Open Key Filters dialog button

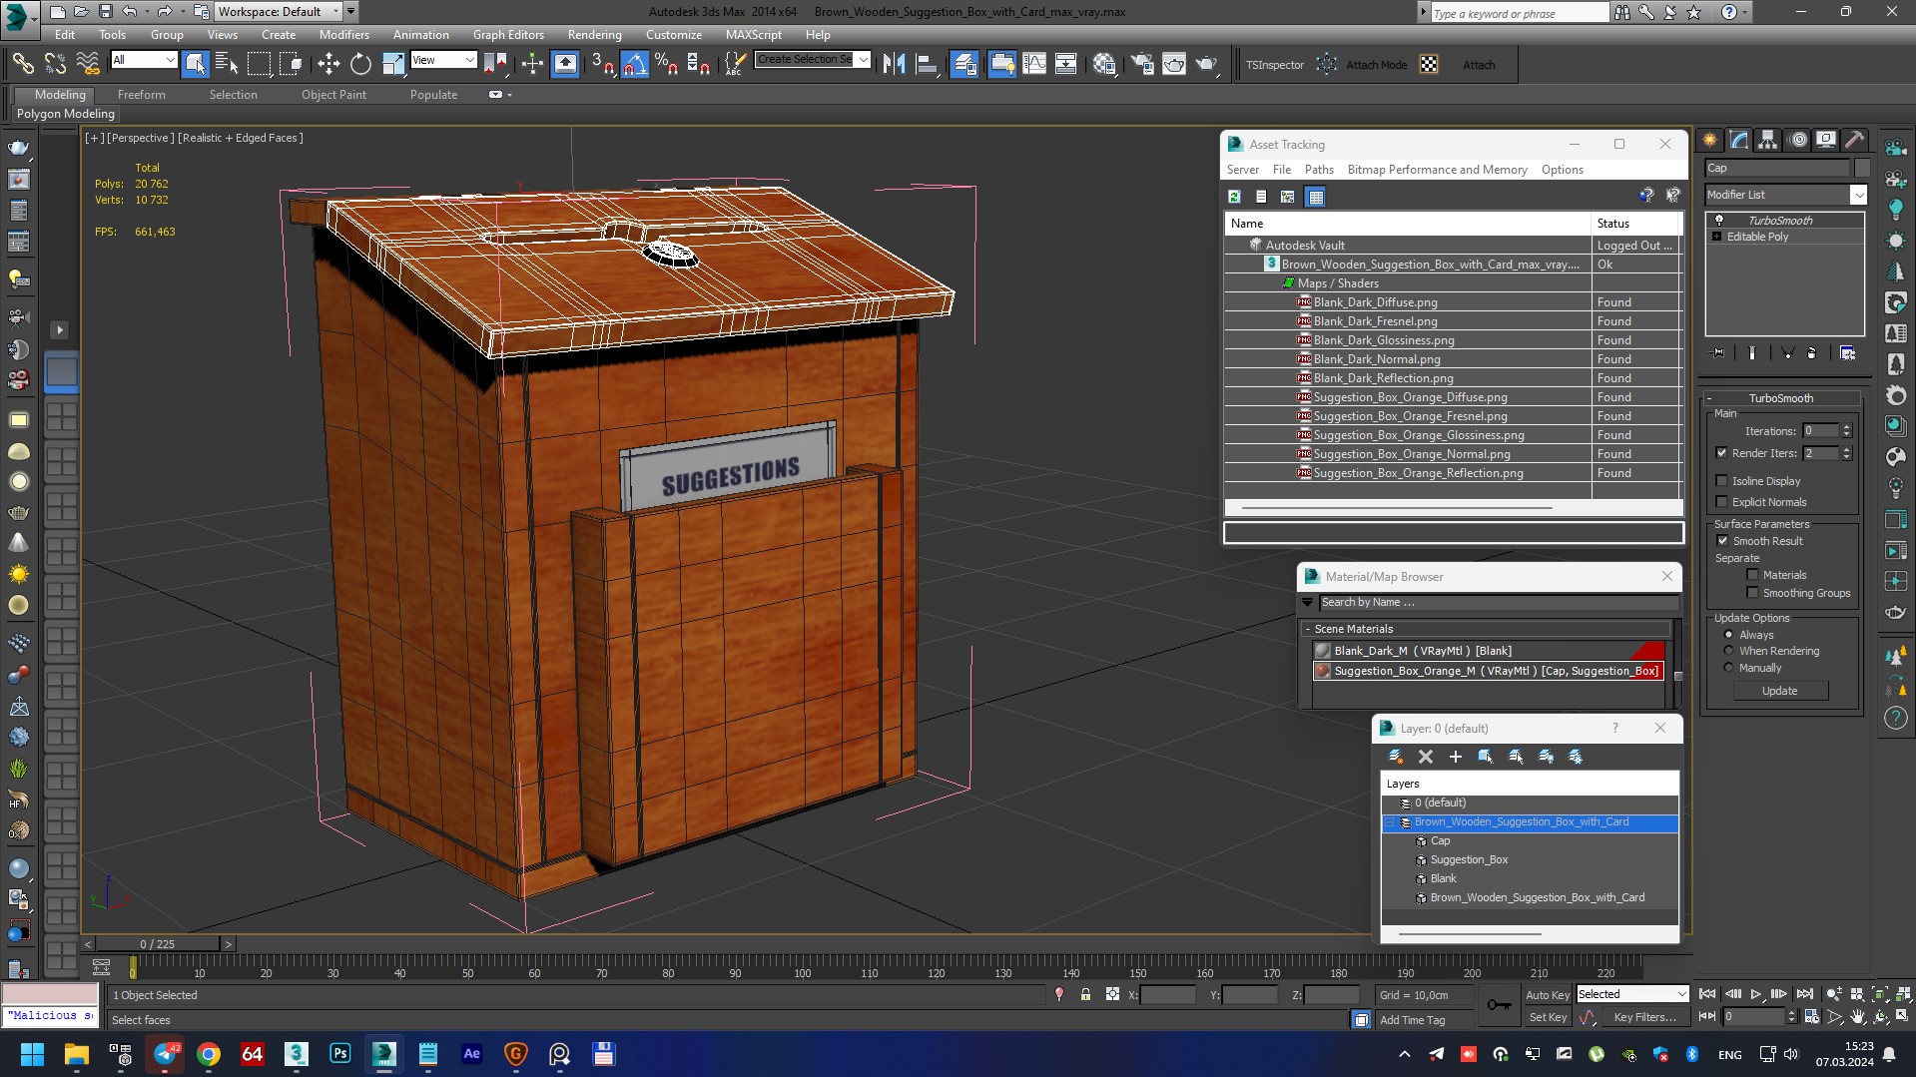tap(1643, 1017)
